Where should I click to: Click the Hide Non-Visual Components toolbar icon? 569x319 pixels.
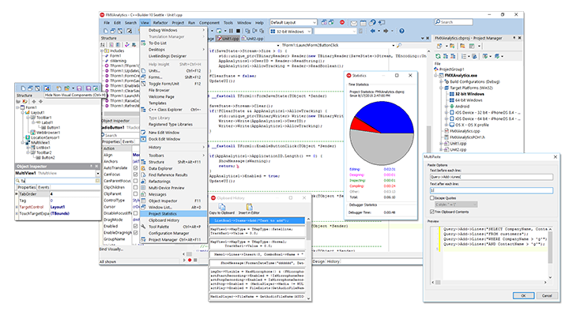point(47,88)
